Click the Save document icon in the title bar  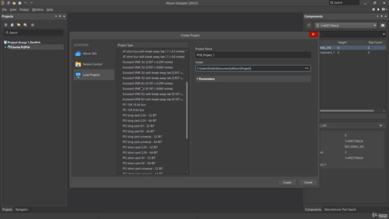pyautogui.click(x=9, y=3)
